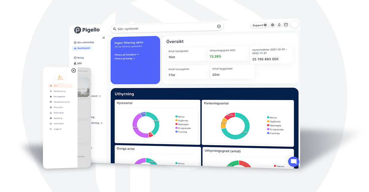The height and width of the screenshot is (192, 369).
Task: Open BRF in the sidebar
Action: [77, 63]
